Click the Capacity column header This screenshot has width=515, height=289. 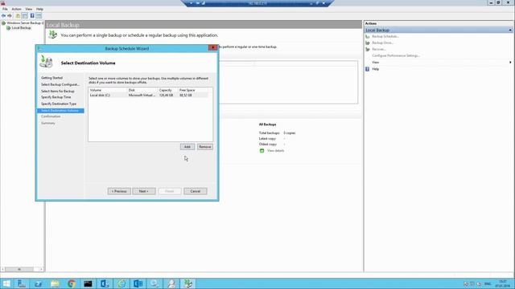click(167, 90)
